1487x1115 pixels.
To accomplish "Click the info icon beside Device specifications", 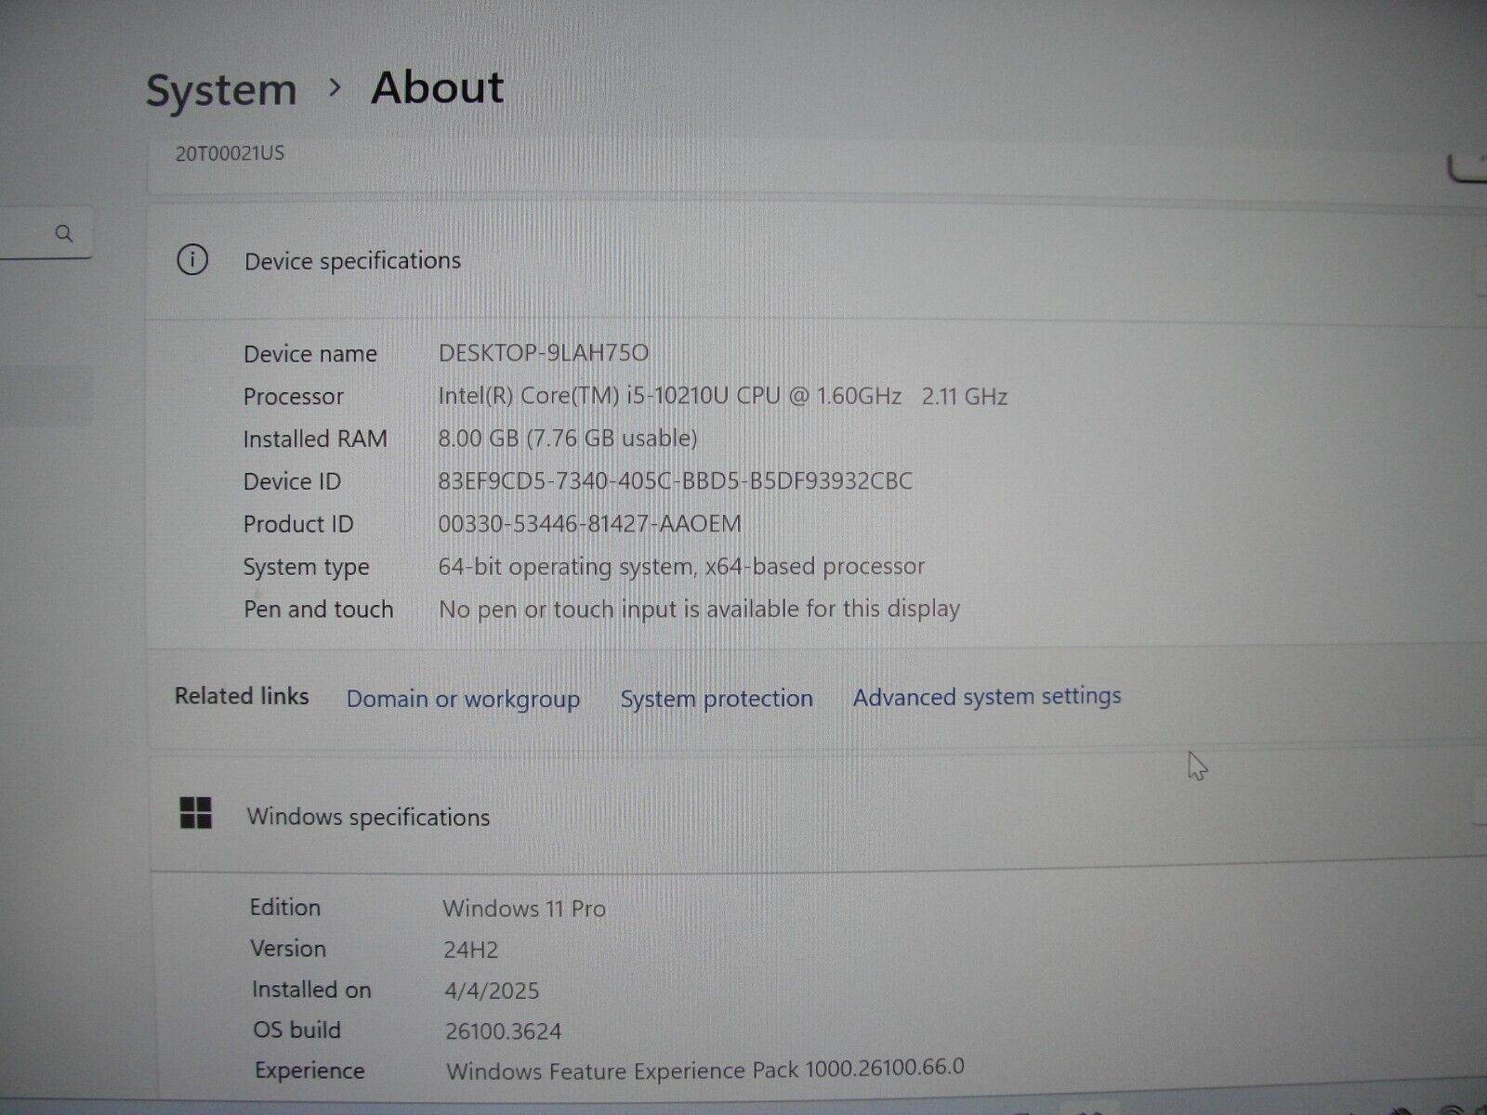I will pyautogui.click(x=192, y=261).
